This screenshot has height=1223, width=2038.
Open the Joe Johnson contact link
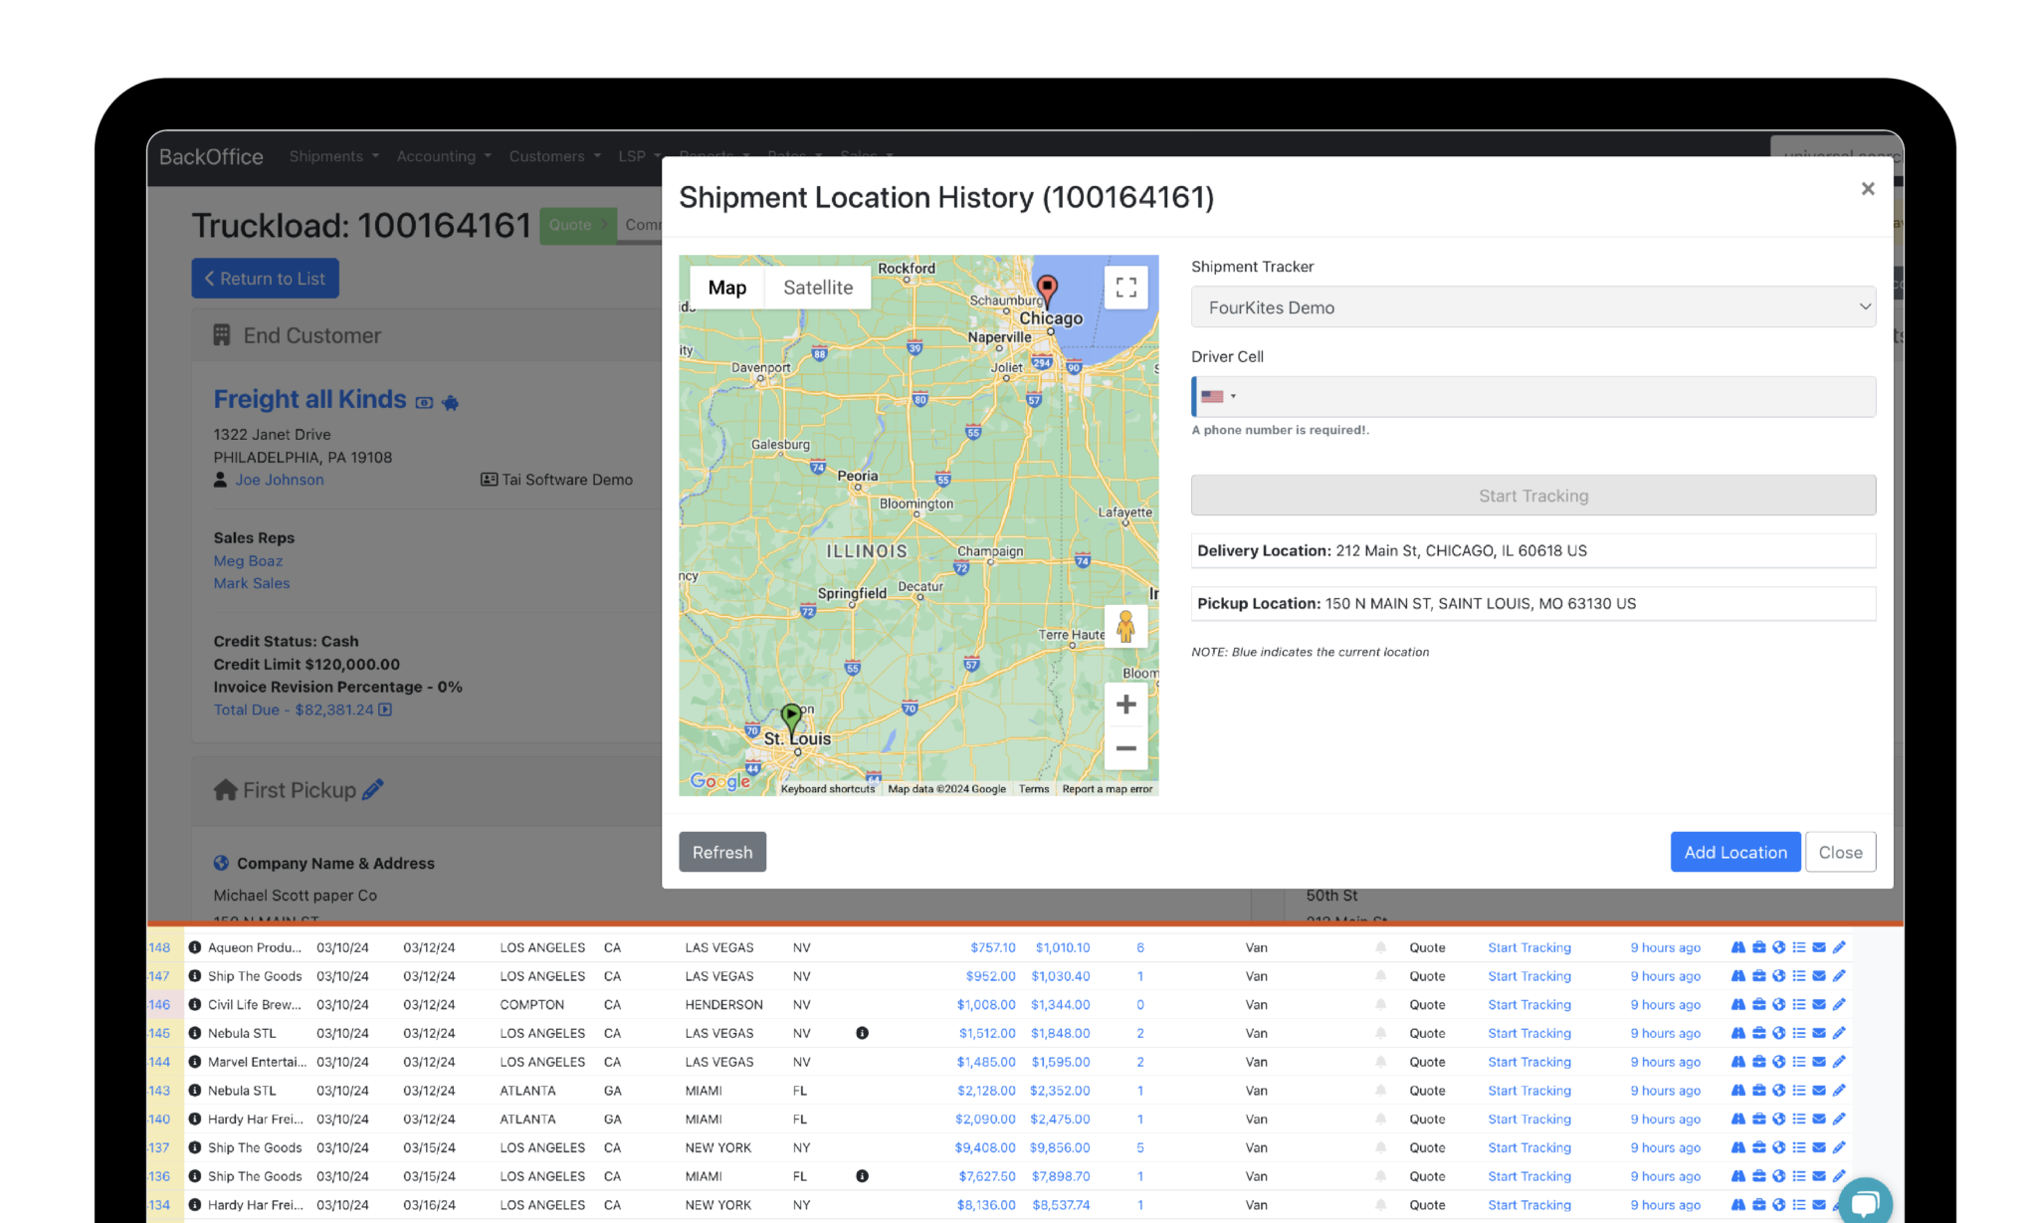279,479
